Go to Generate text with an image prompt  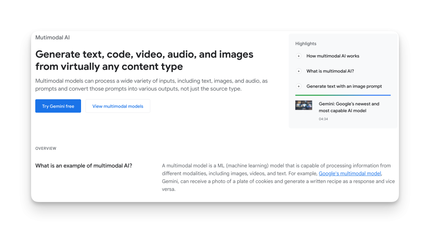click(344, 86)
